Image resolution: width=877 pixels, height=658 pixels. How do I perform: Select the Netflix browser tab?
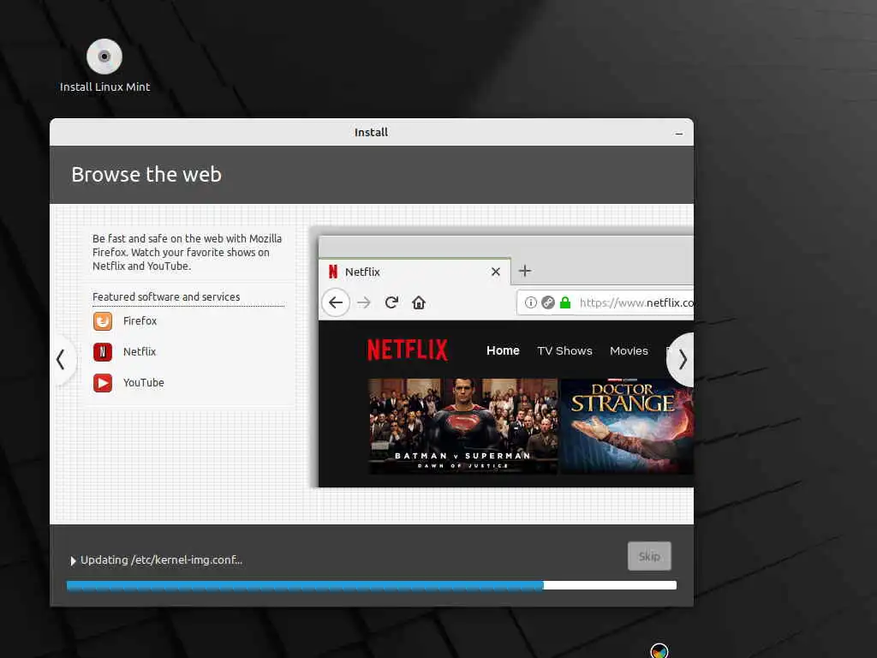[x=415, y=272]
